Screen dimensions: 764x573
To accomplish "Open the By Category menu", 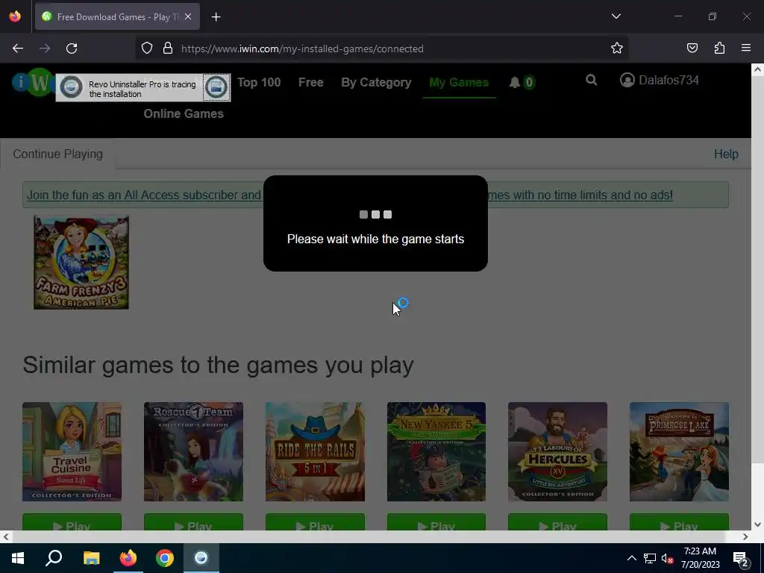I will click(376, 82).
